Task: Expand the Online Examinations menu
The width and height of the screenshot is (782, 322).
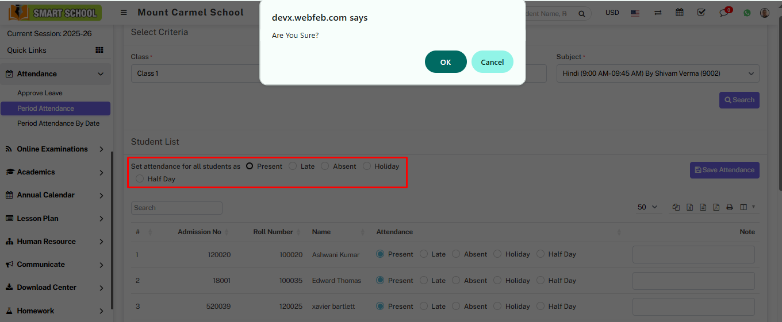Action: click(x=55, y=149)
